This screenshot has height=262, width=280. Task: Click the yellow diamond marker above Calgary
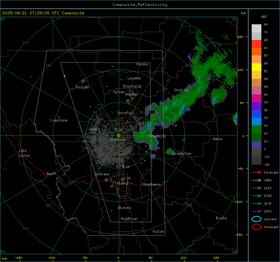coord(123,179)
